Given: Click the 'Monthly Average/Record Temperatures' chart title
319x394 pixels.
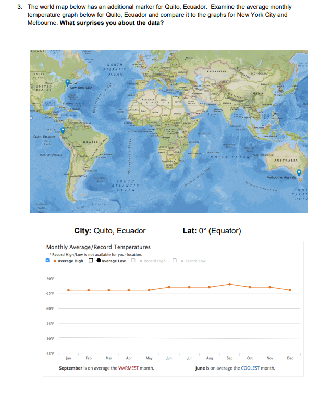Looking at the screenshot, I should (x=99, y=247).
